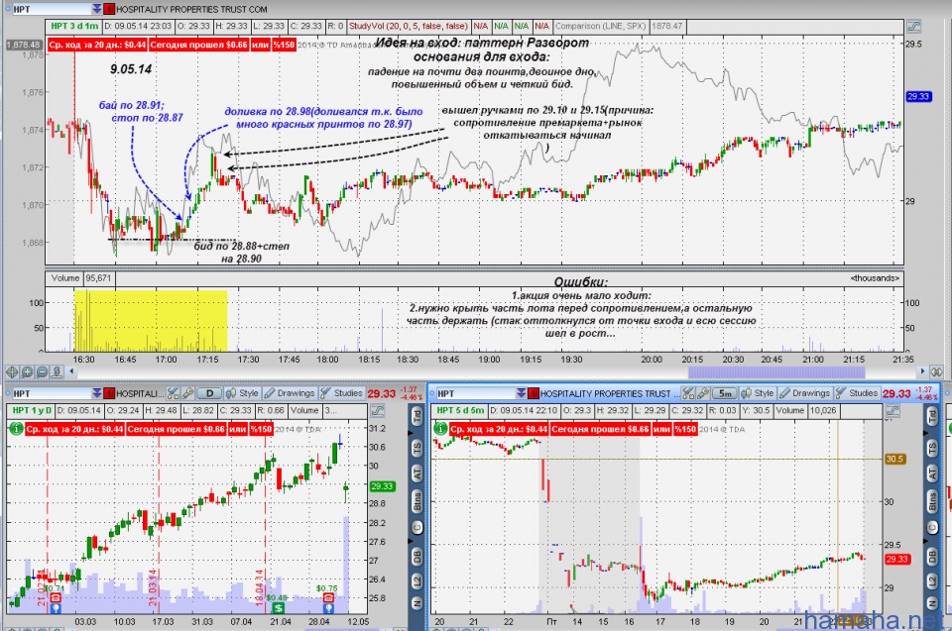Click the 5m timeframe button
This screenshot has height=631, width=952.
click(x=725, y=393)
